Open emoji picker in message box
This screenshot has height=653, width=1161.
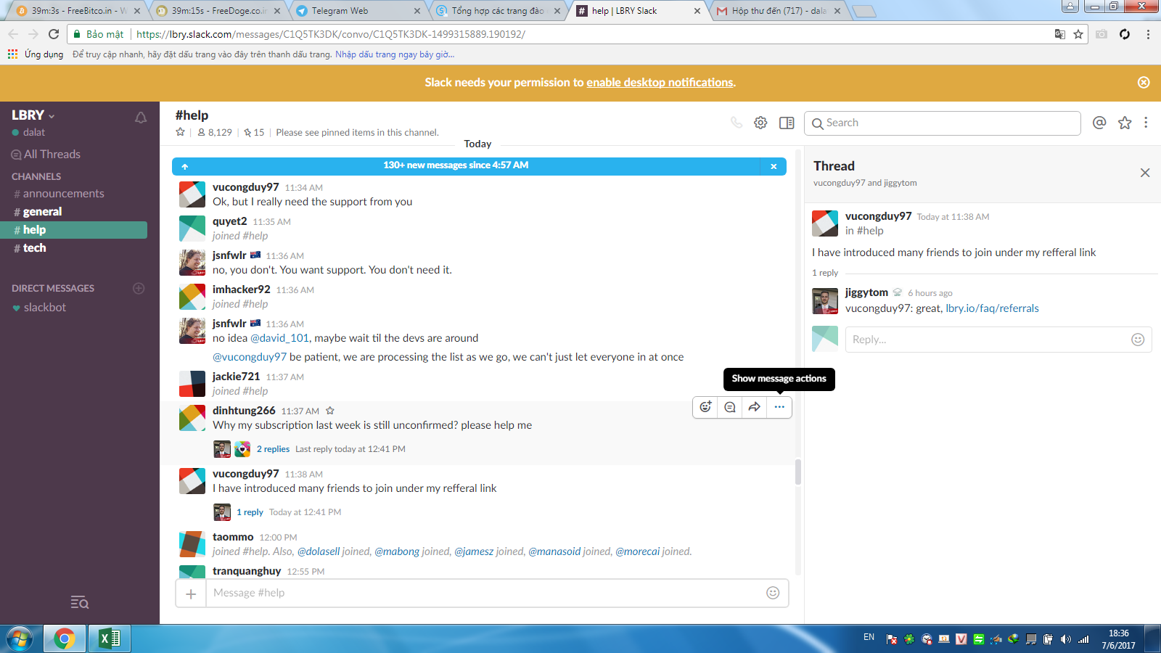tap(773, 593)
